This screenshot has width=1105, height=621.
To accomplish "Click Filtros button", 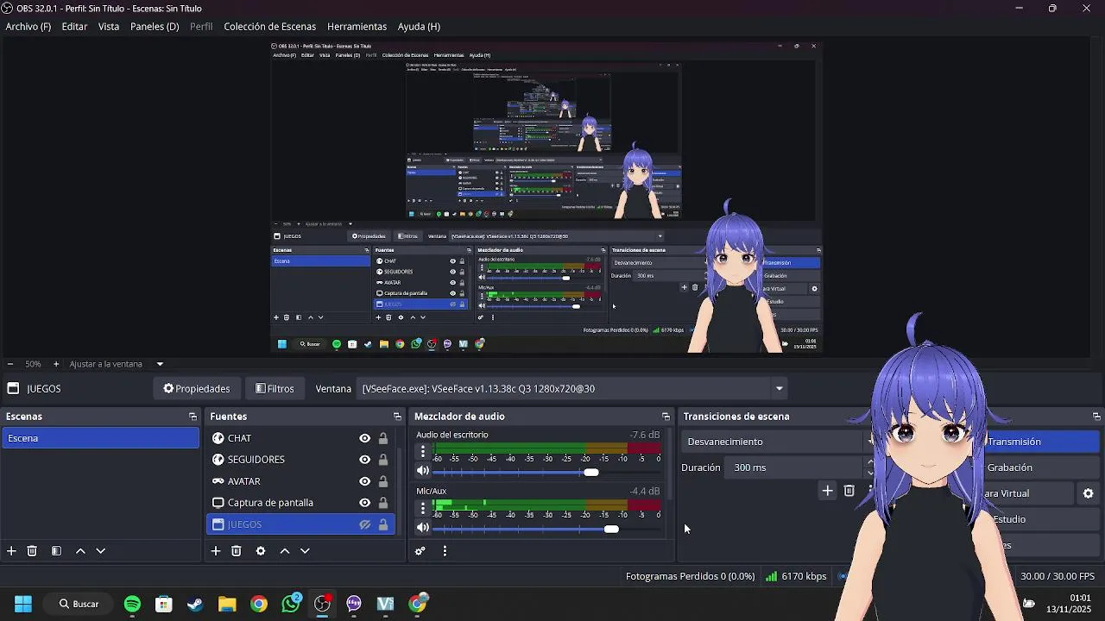I will (275, 388).
